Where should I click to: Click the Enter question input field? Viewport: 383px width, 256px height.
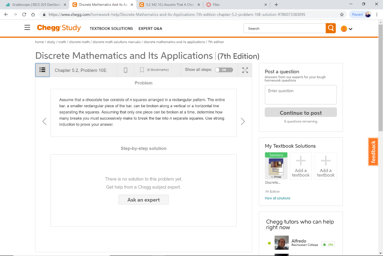300,94
